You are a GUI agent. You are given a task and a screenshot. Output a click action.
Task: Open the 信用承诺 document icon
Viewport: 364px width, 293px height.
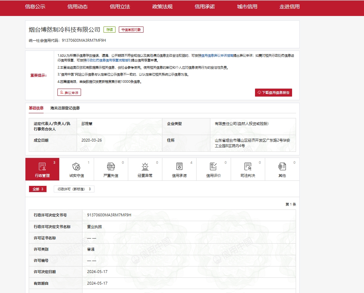coord(179,166)
